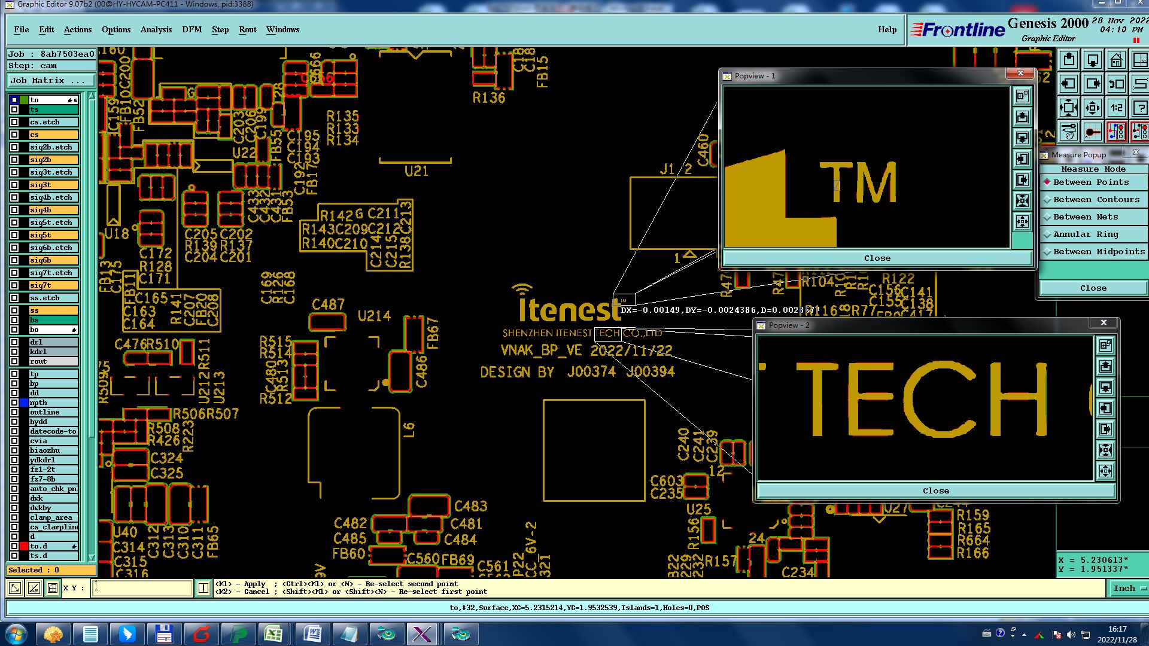Click the Home view icon

click(x=1116, y=60)
